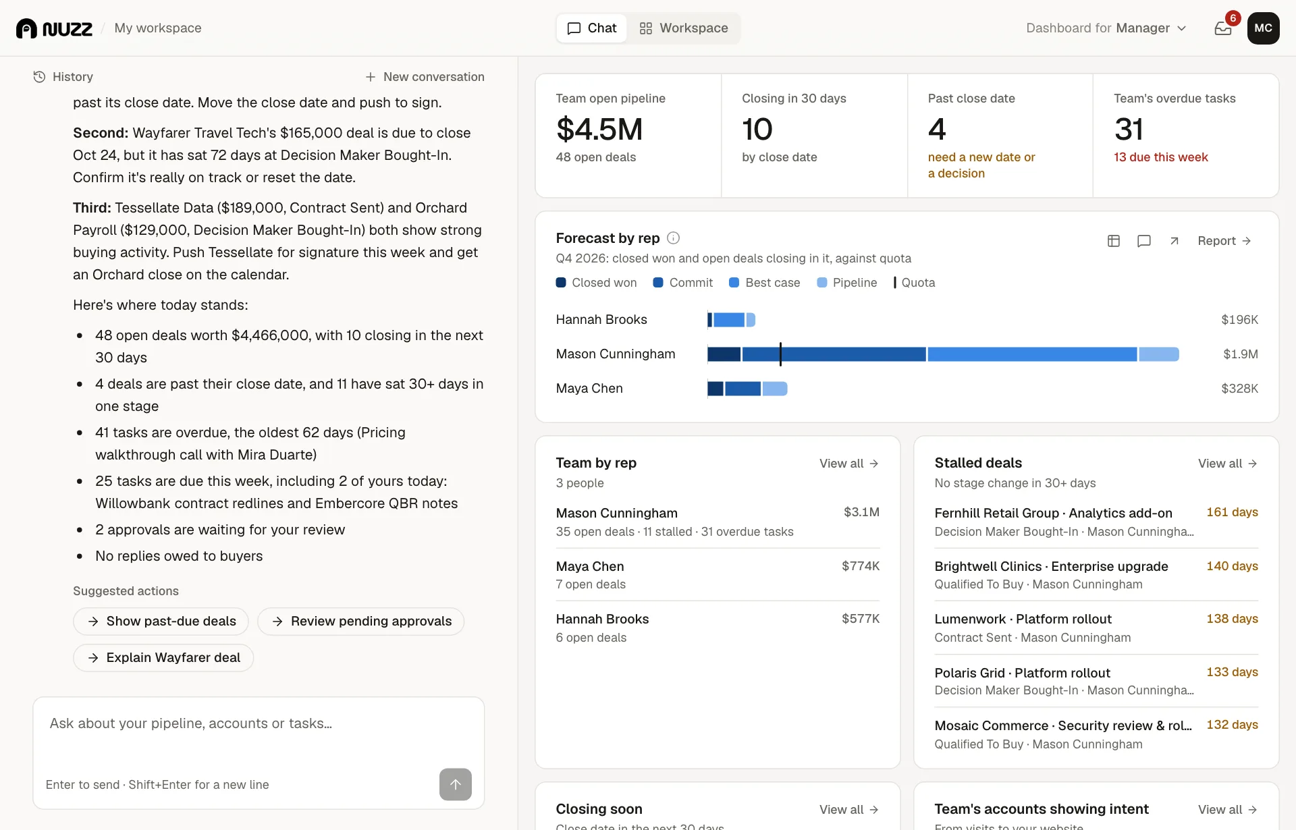Click the Review pending approvals suggestion
Viewport: 1296px width, 830px height.
(361, 621)
